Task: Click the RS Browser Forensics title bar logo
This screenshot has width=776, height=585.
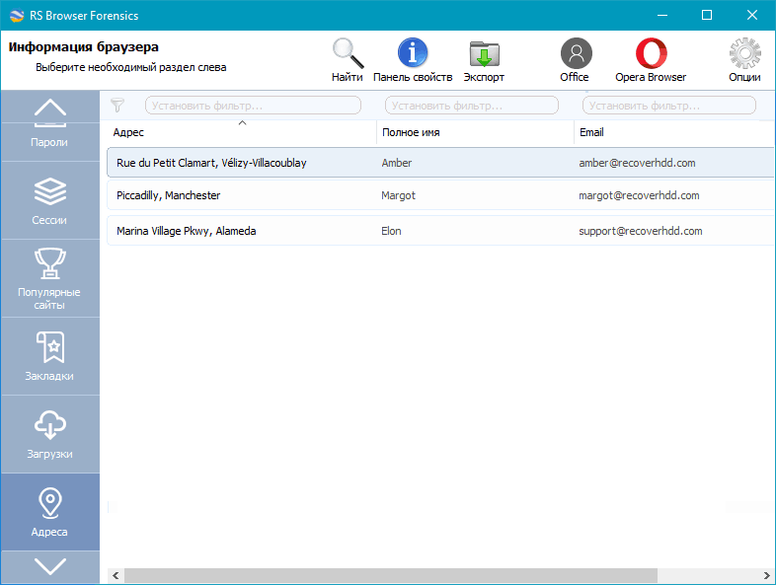Action: point(17,16)
